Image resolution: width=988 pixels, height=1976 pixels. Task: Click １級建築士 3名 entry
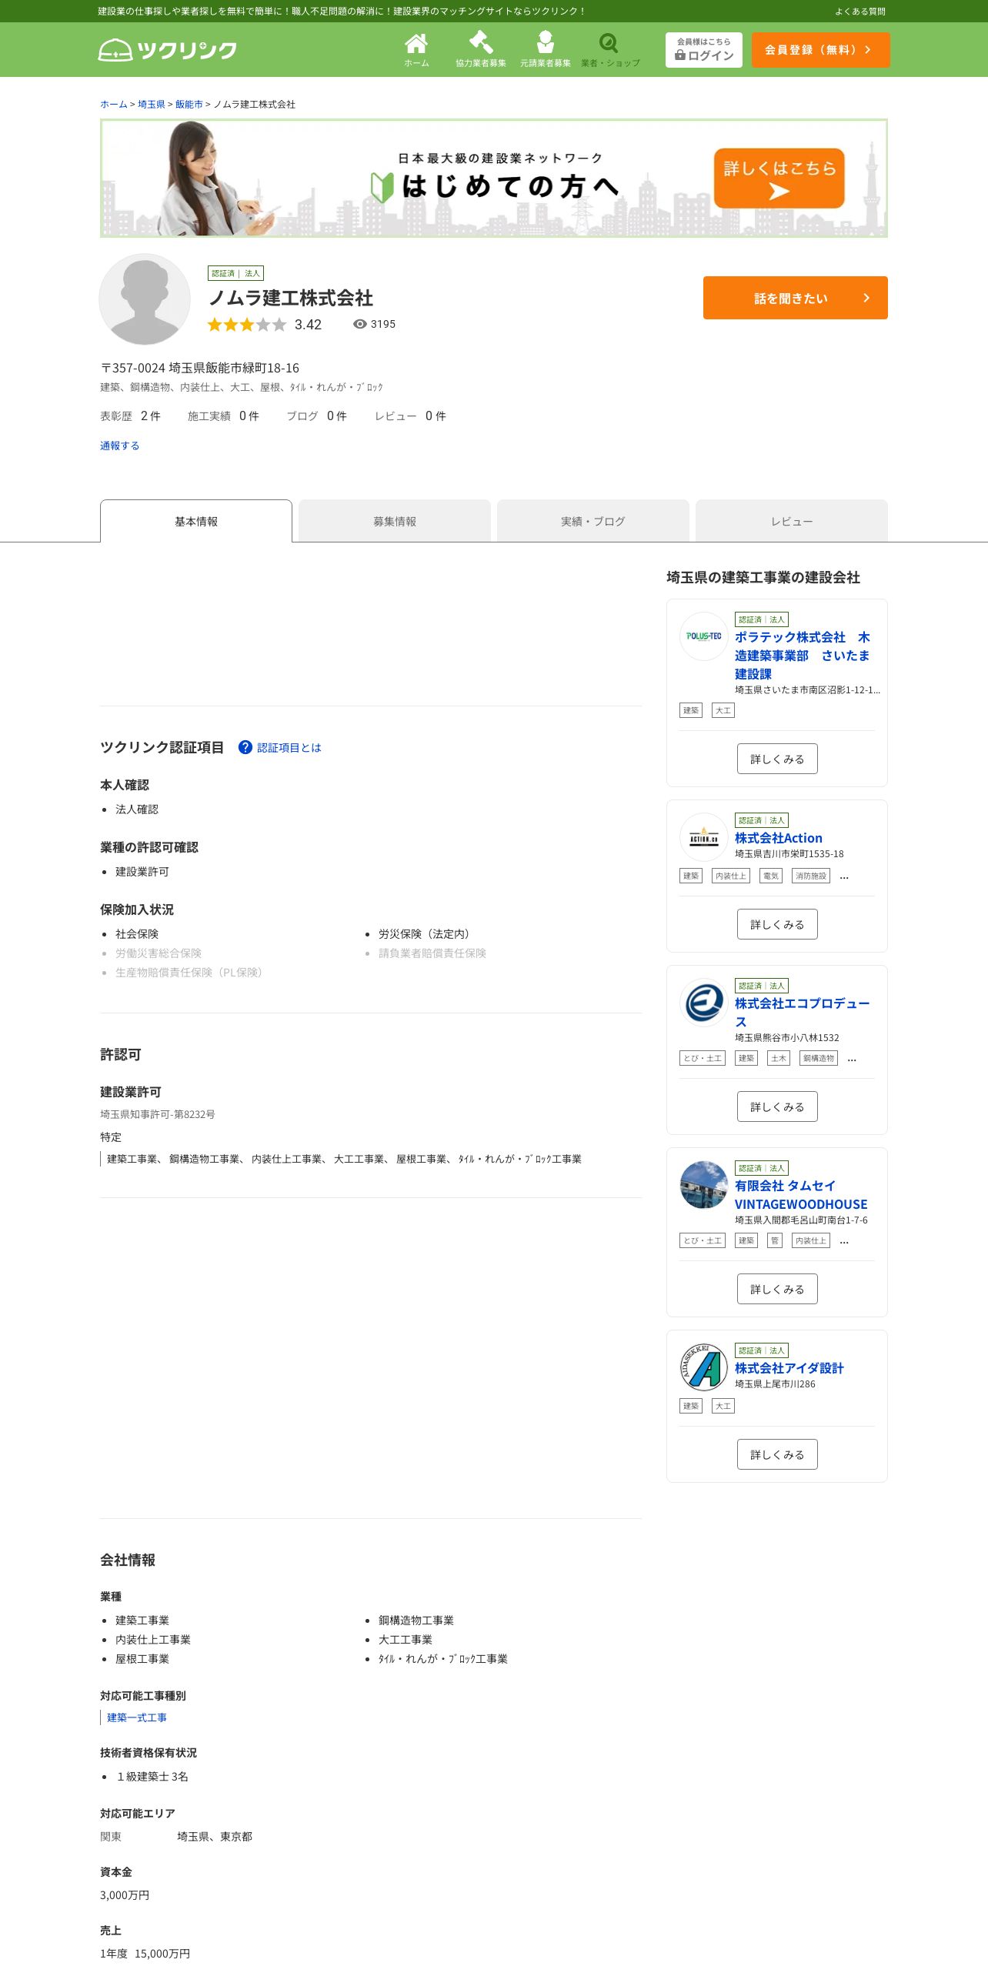(x=152, y=1777)
